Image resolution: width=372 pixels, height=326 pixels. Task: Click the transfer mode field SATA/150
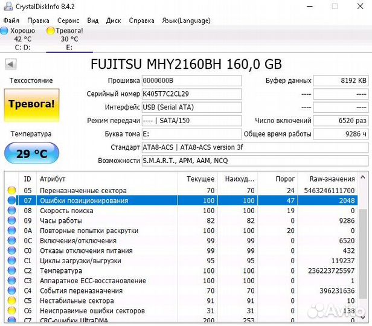click(191, 121)
